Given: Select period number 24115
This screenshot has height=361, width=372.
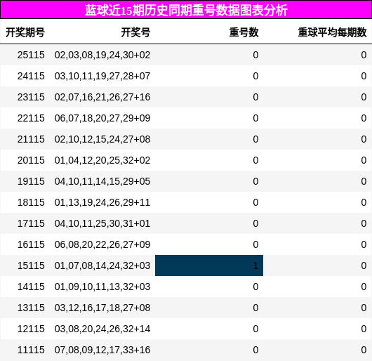Looking at the screenshot, I should pos(31,76).
